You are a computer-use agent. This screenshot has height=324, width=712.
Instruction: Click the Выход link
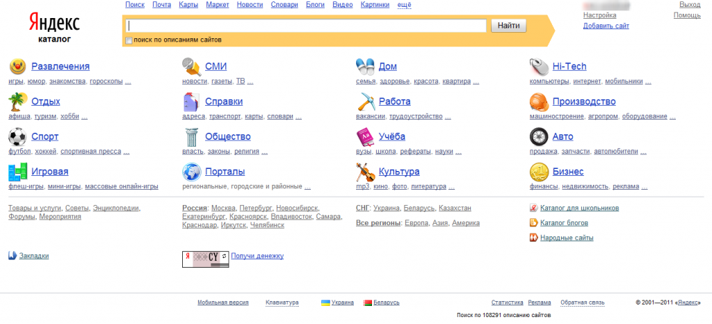click(x=690, y=5)
